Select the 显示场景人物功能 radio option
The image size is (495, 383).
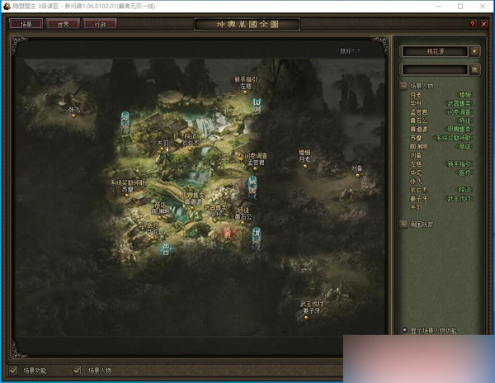coord(404,329)
